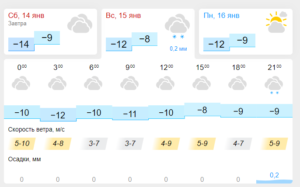The width and height of the screenshot is (300, 187).
Task: Click the 0,2 precipitation value at 21:00
Action: coord(274,175)
